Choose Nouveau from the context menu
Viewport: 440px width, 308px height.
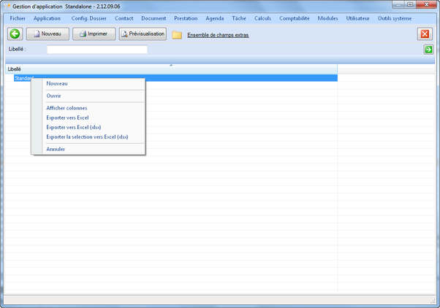[57, 84]
